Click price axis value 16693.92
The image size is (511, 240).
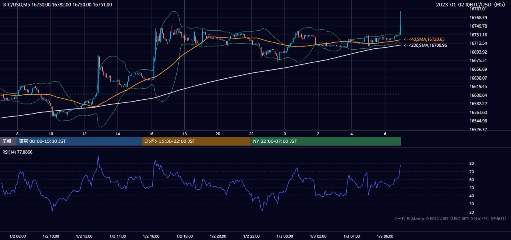478,52
